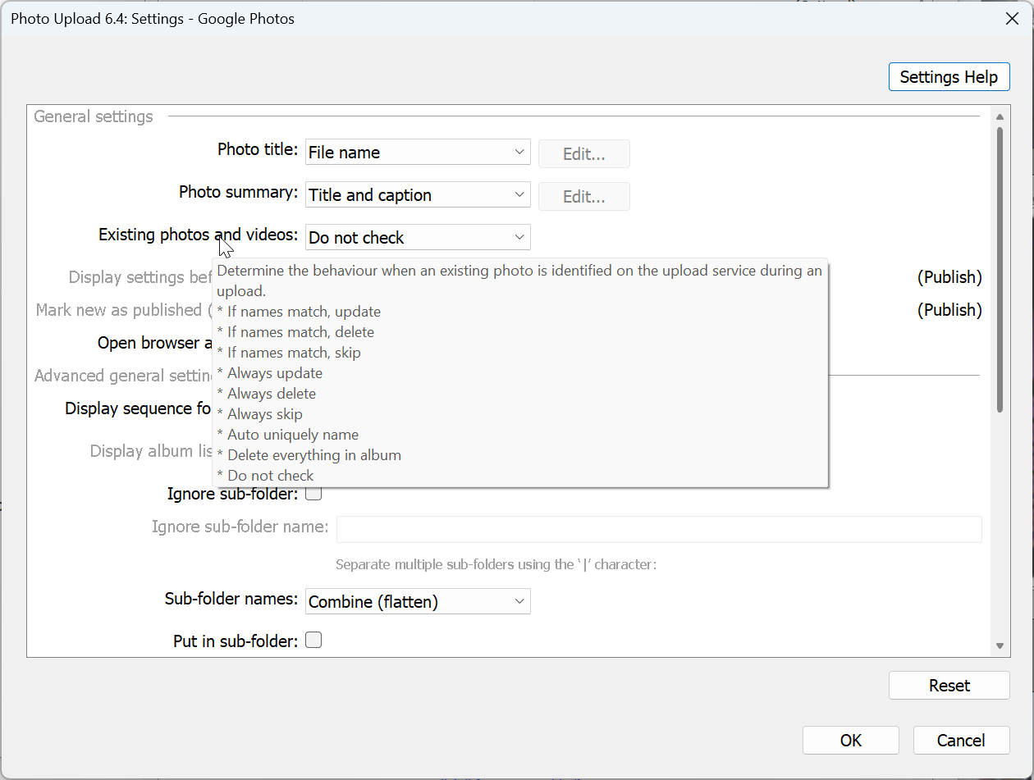Enable the Put in sub-folder checkbox

[x=313, y=641]
